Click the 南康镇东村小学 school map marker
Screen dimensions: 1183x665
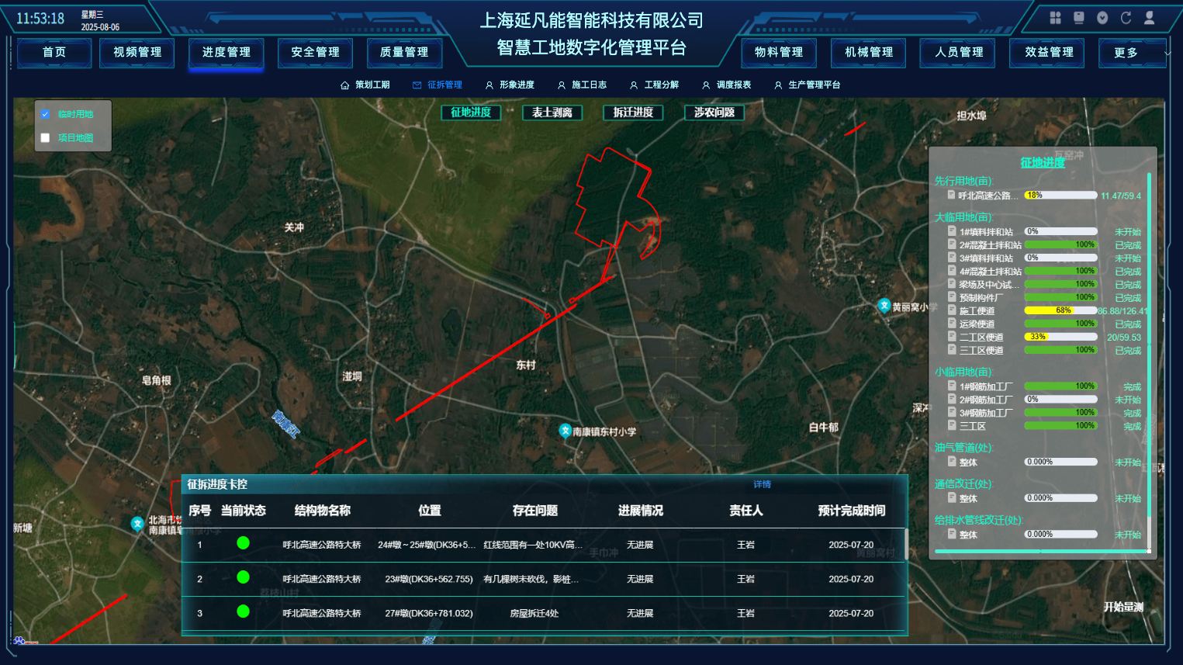click(565, 431)
